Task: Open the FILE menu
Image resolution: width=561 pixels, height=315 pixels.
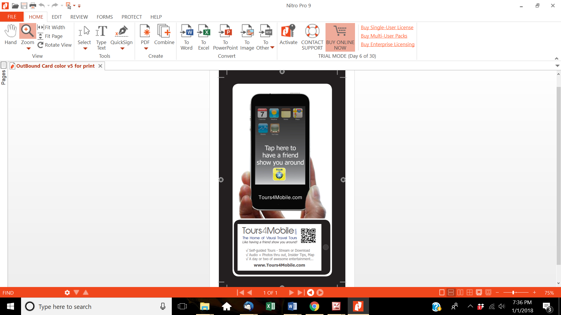Action: click(x=12, y=17)
